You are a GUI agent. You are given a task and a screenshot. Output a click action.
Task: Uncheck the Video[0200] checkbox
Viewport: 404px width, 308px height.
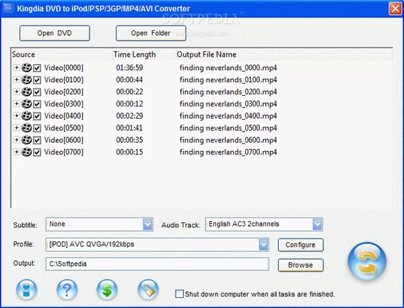(x=37, y=92)
